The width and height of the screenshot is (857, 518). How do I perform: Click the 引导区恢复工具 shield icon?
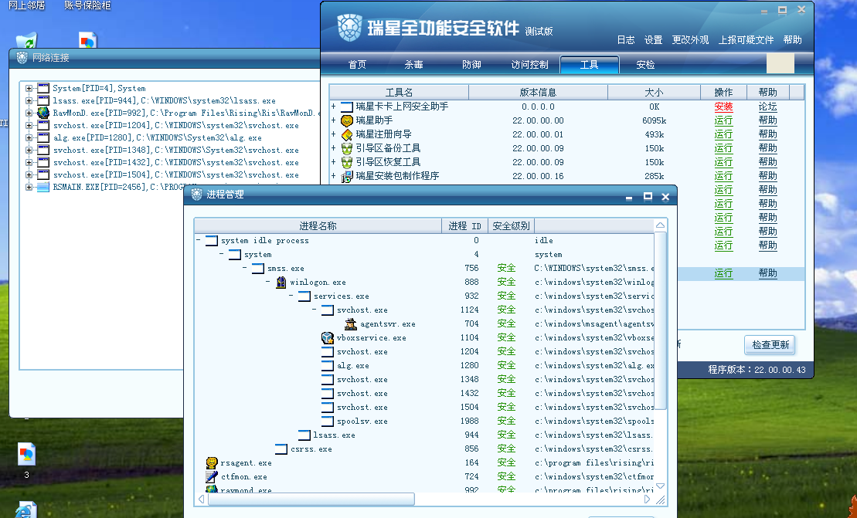pyautogui.click(x=346, y=162)
